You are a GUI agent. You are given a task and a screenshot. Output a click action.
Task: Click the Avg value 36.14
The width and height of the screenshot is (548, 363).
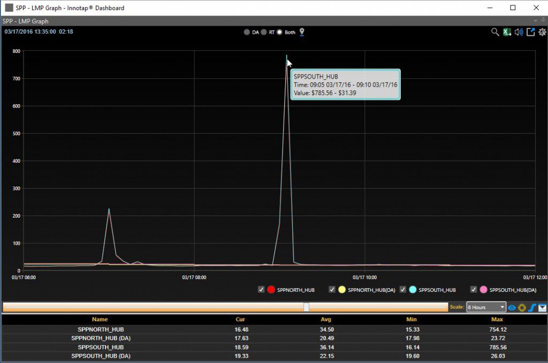click(326, 347)
